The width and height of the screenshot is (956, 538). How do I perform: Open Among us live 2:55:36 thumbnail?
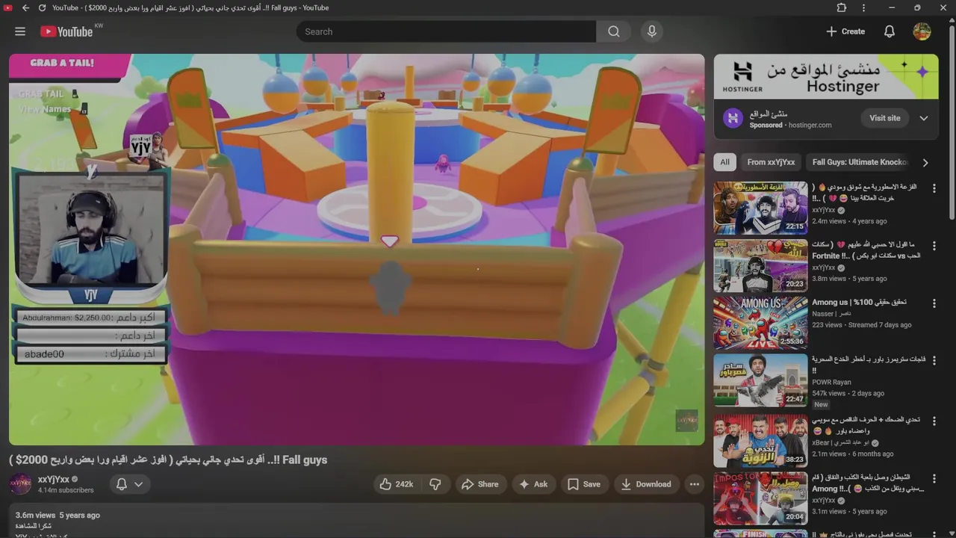coord(760,323)
